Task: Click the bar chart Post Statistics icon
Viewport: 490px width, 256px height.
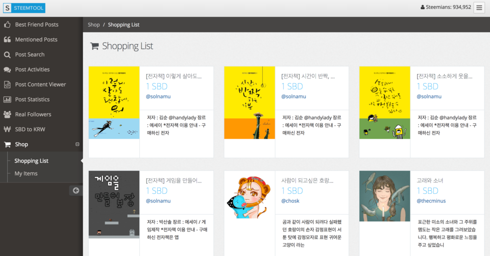Action: (7, 99)
